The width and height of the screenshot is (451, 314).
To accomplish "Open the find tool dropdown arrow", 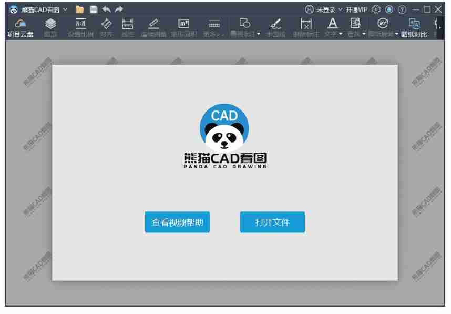I will tap(364, 34).
